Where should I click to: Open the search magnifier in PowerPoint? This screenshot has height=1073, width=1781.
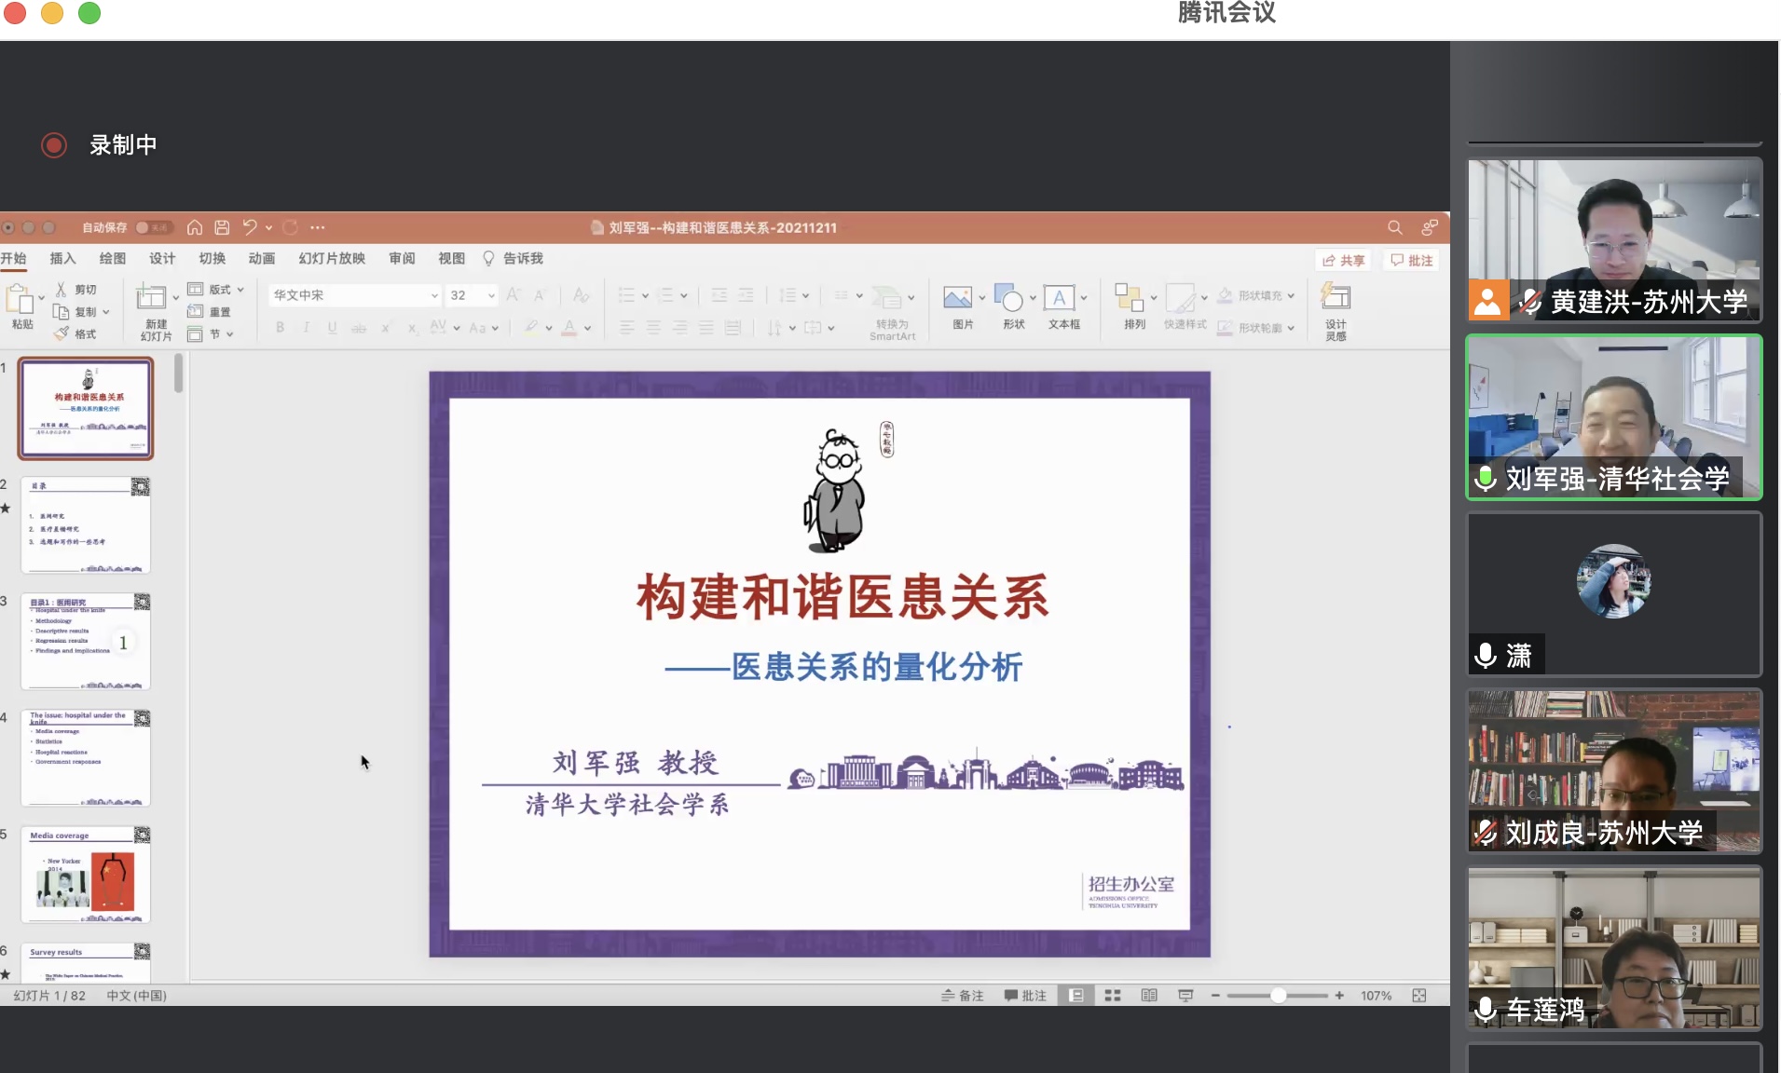[x=1394, y=227]
